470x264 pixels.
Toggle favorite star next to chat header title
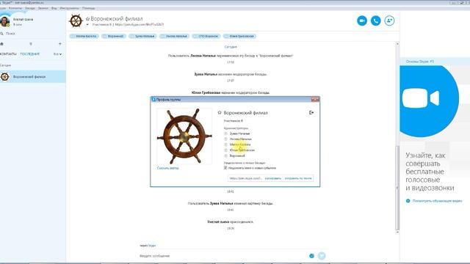pos(87,18)
